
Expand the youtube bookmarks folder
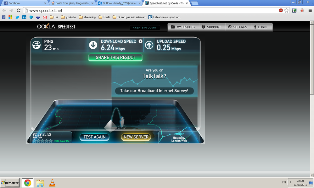click(68, 17)
